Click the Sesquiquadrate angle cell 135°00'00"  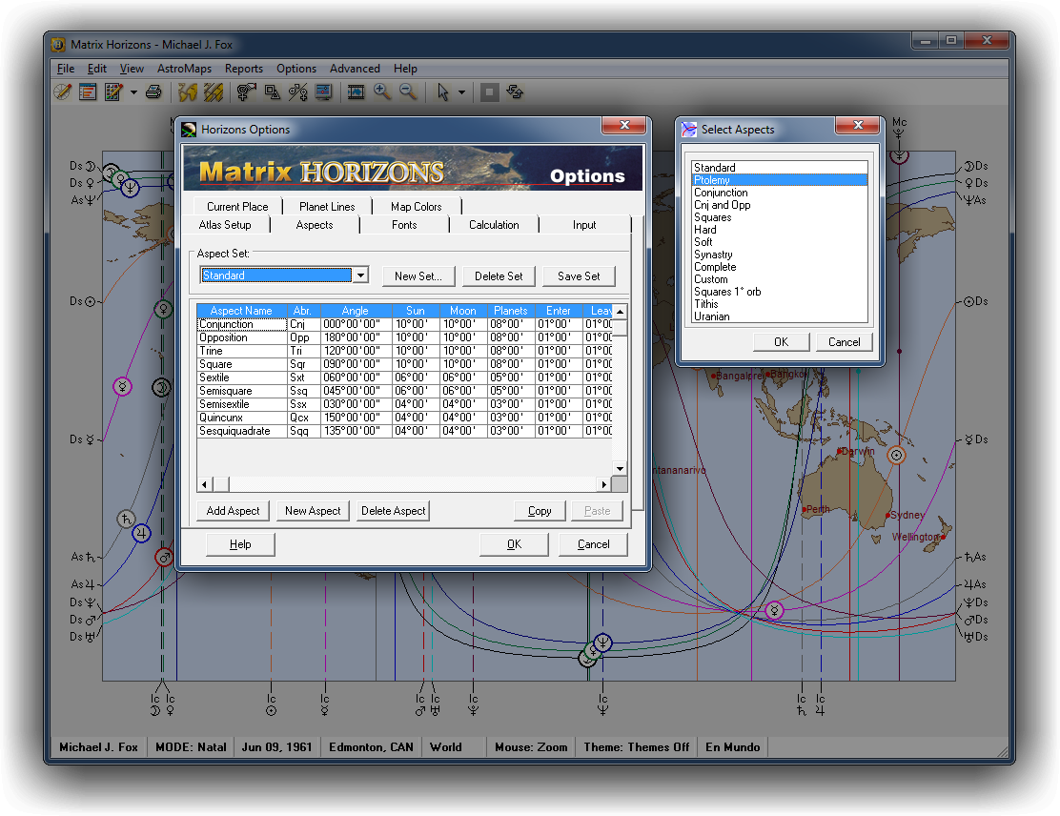pyautogui.click(x=357, y=431)
